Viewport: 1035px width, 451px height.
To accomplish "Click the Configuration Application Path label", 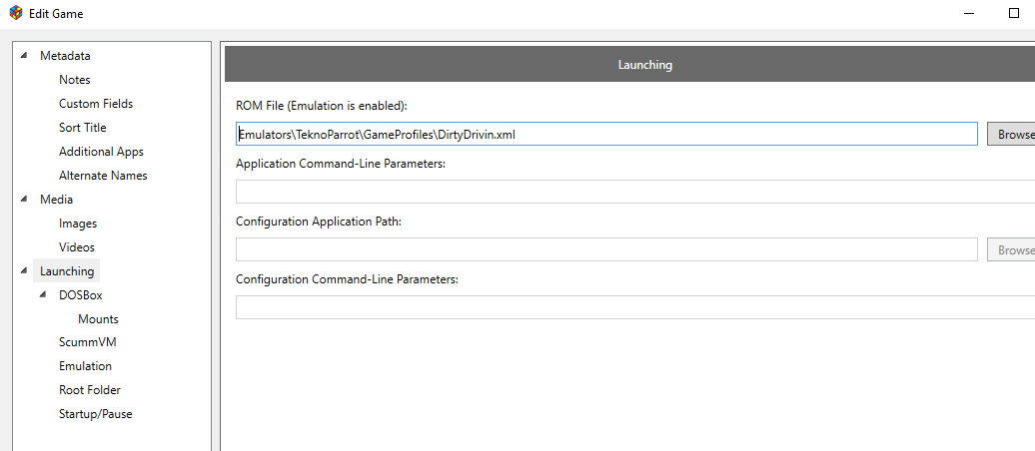I will [319, 222].
